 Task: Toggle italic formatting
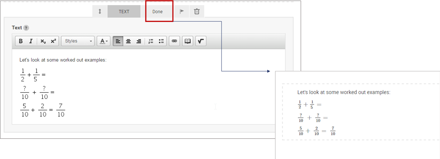coord(31,41)
